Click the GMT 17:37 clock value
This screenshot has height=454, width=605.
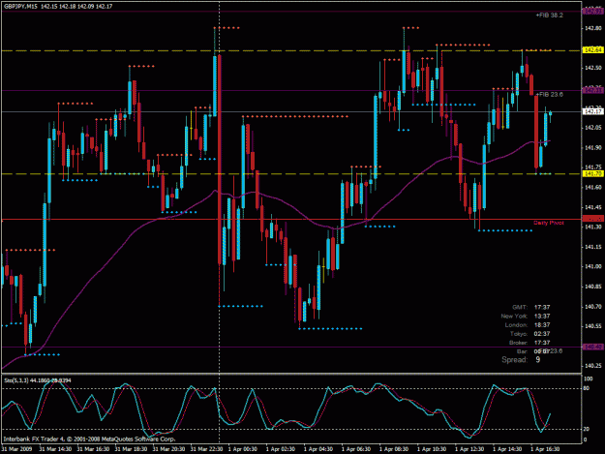[542, 308]
